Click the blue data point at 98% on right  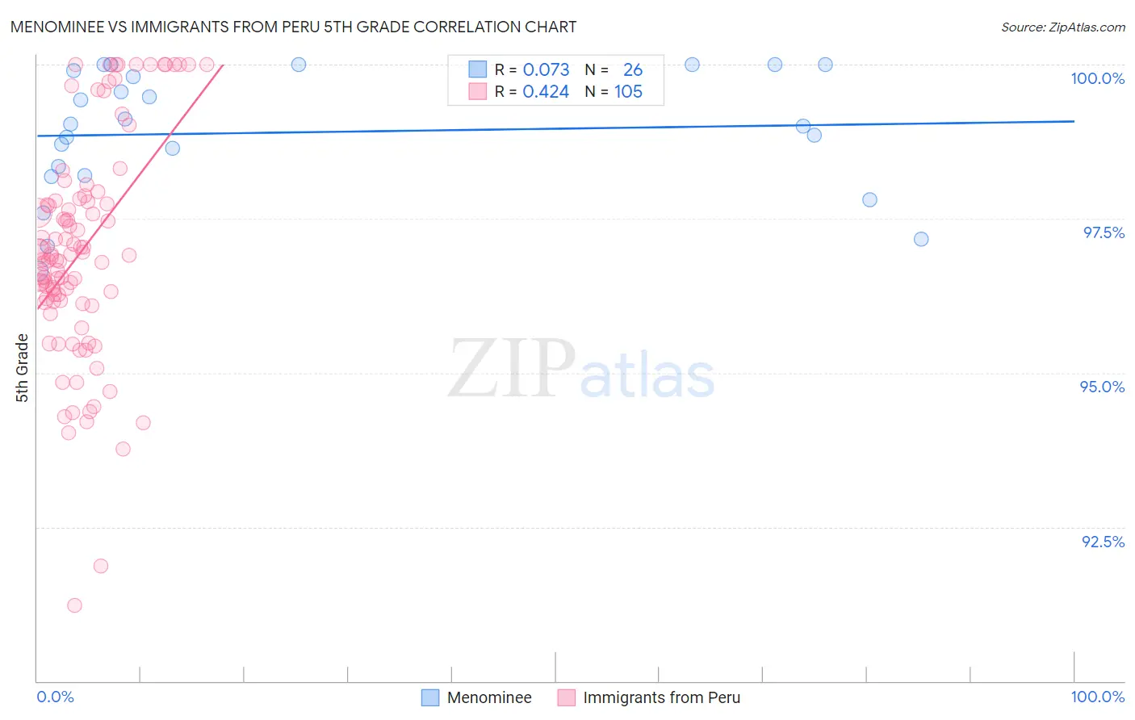click(x=869, y=199)
